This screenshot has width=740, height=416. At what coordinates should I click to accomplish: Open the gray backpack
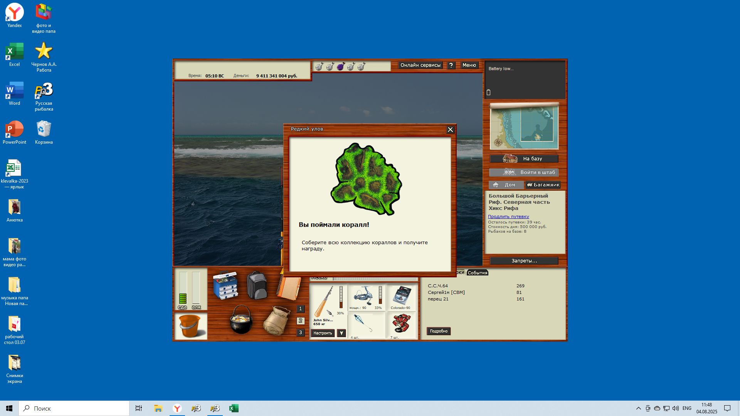[257, 285]
